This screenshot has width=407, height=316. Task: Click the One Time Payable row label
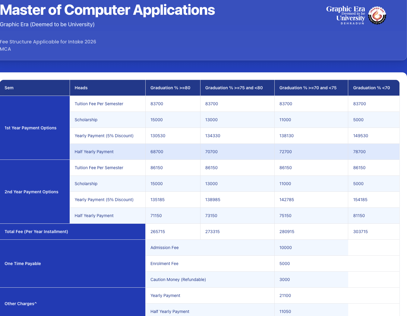(x=23, y=264)
